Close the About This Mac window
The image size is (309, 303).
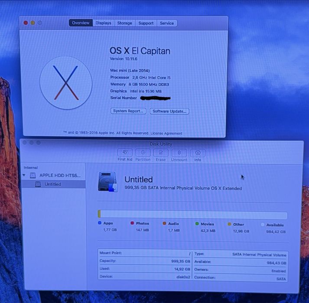point(26,23)
